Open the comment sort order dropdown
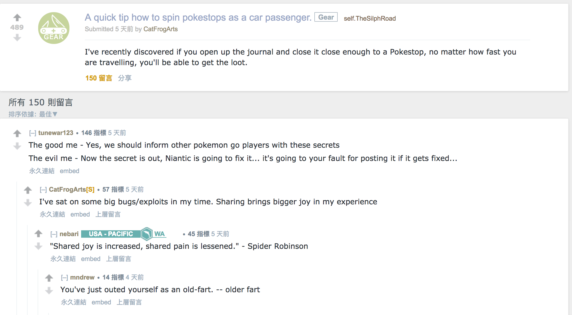572x315 pixels. coord(48,114)
